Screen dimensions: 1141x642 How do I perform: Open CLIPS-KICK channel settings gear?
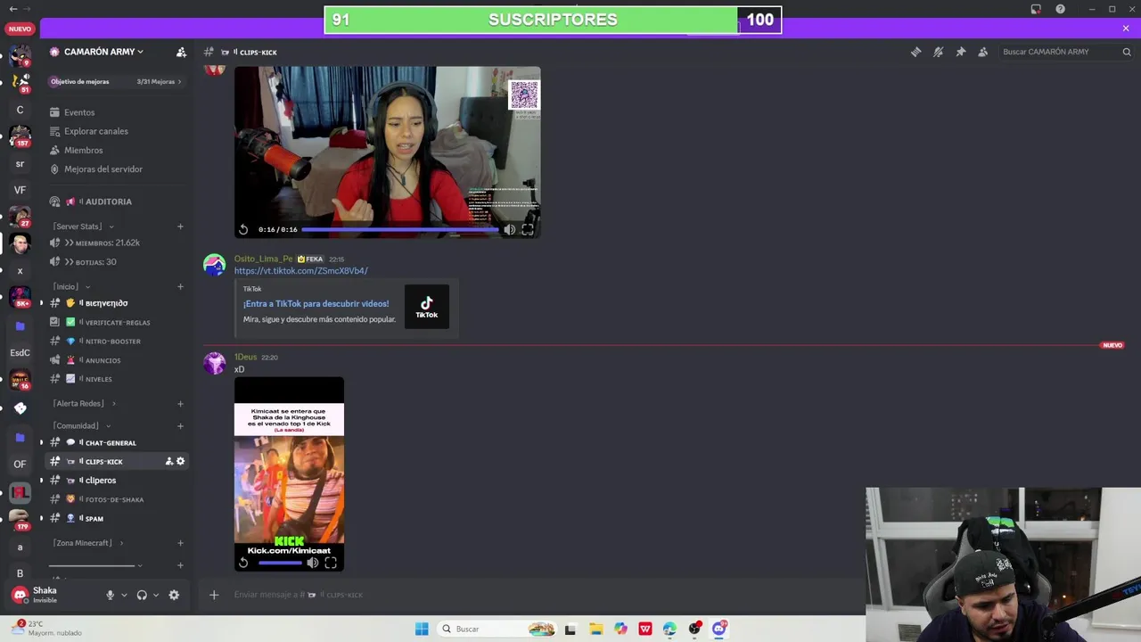tap(180, 461)
